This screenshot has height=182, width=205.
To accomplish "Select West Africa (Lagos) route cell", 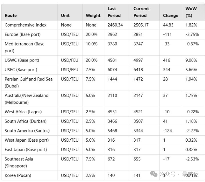I will tap(23, 112).
